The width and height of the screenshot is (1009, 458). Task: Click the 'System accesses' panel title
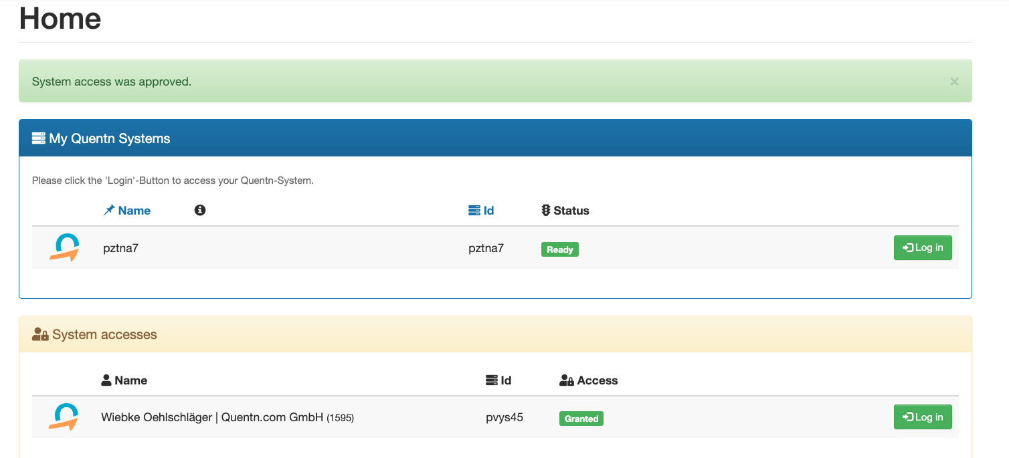click(104, 334)
